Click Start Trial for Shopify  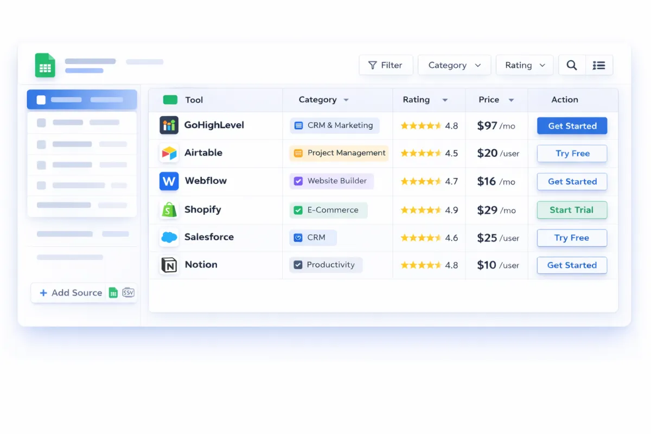point(572,210)
